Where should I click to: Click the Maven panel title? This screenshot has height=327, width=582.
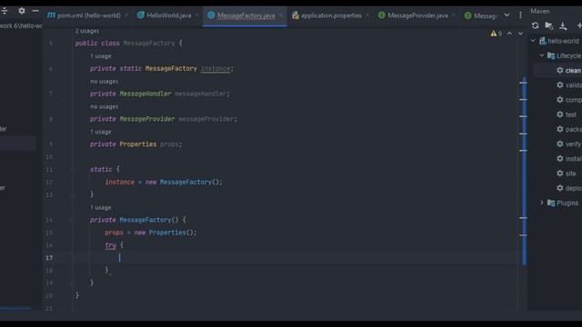tap(539, 11)
